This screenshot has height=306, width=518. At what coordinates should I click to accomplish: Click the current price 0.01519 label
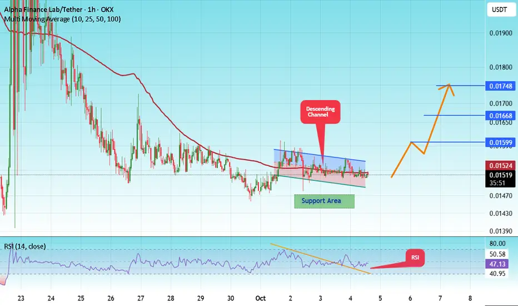click(x=500, y=175)
